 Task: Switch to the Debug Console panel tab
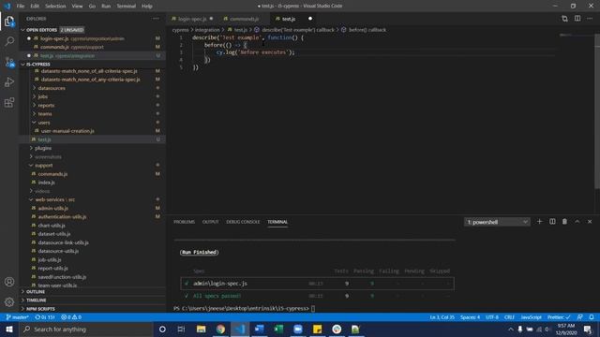[243, 222]
